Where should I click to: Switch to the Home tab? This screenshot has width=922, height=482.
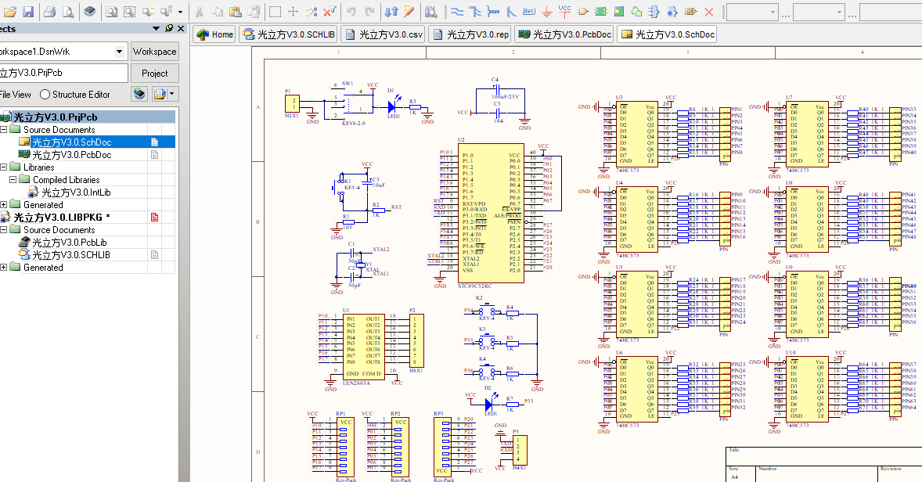coord(214,34)
